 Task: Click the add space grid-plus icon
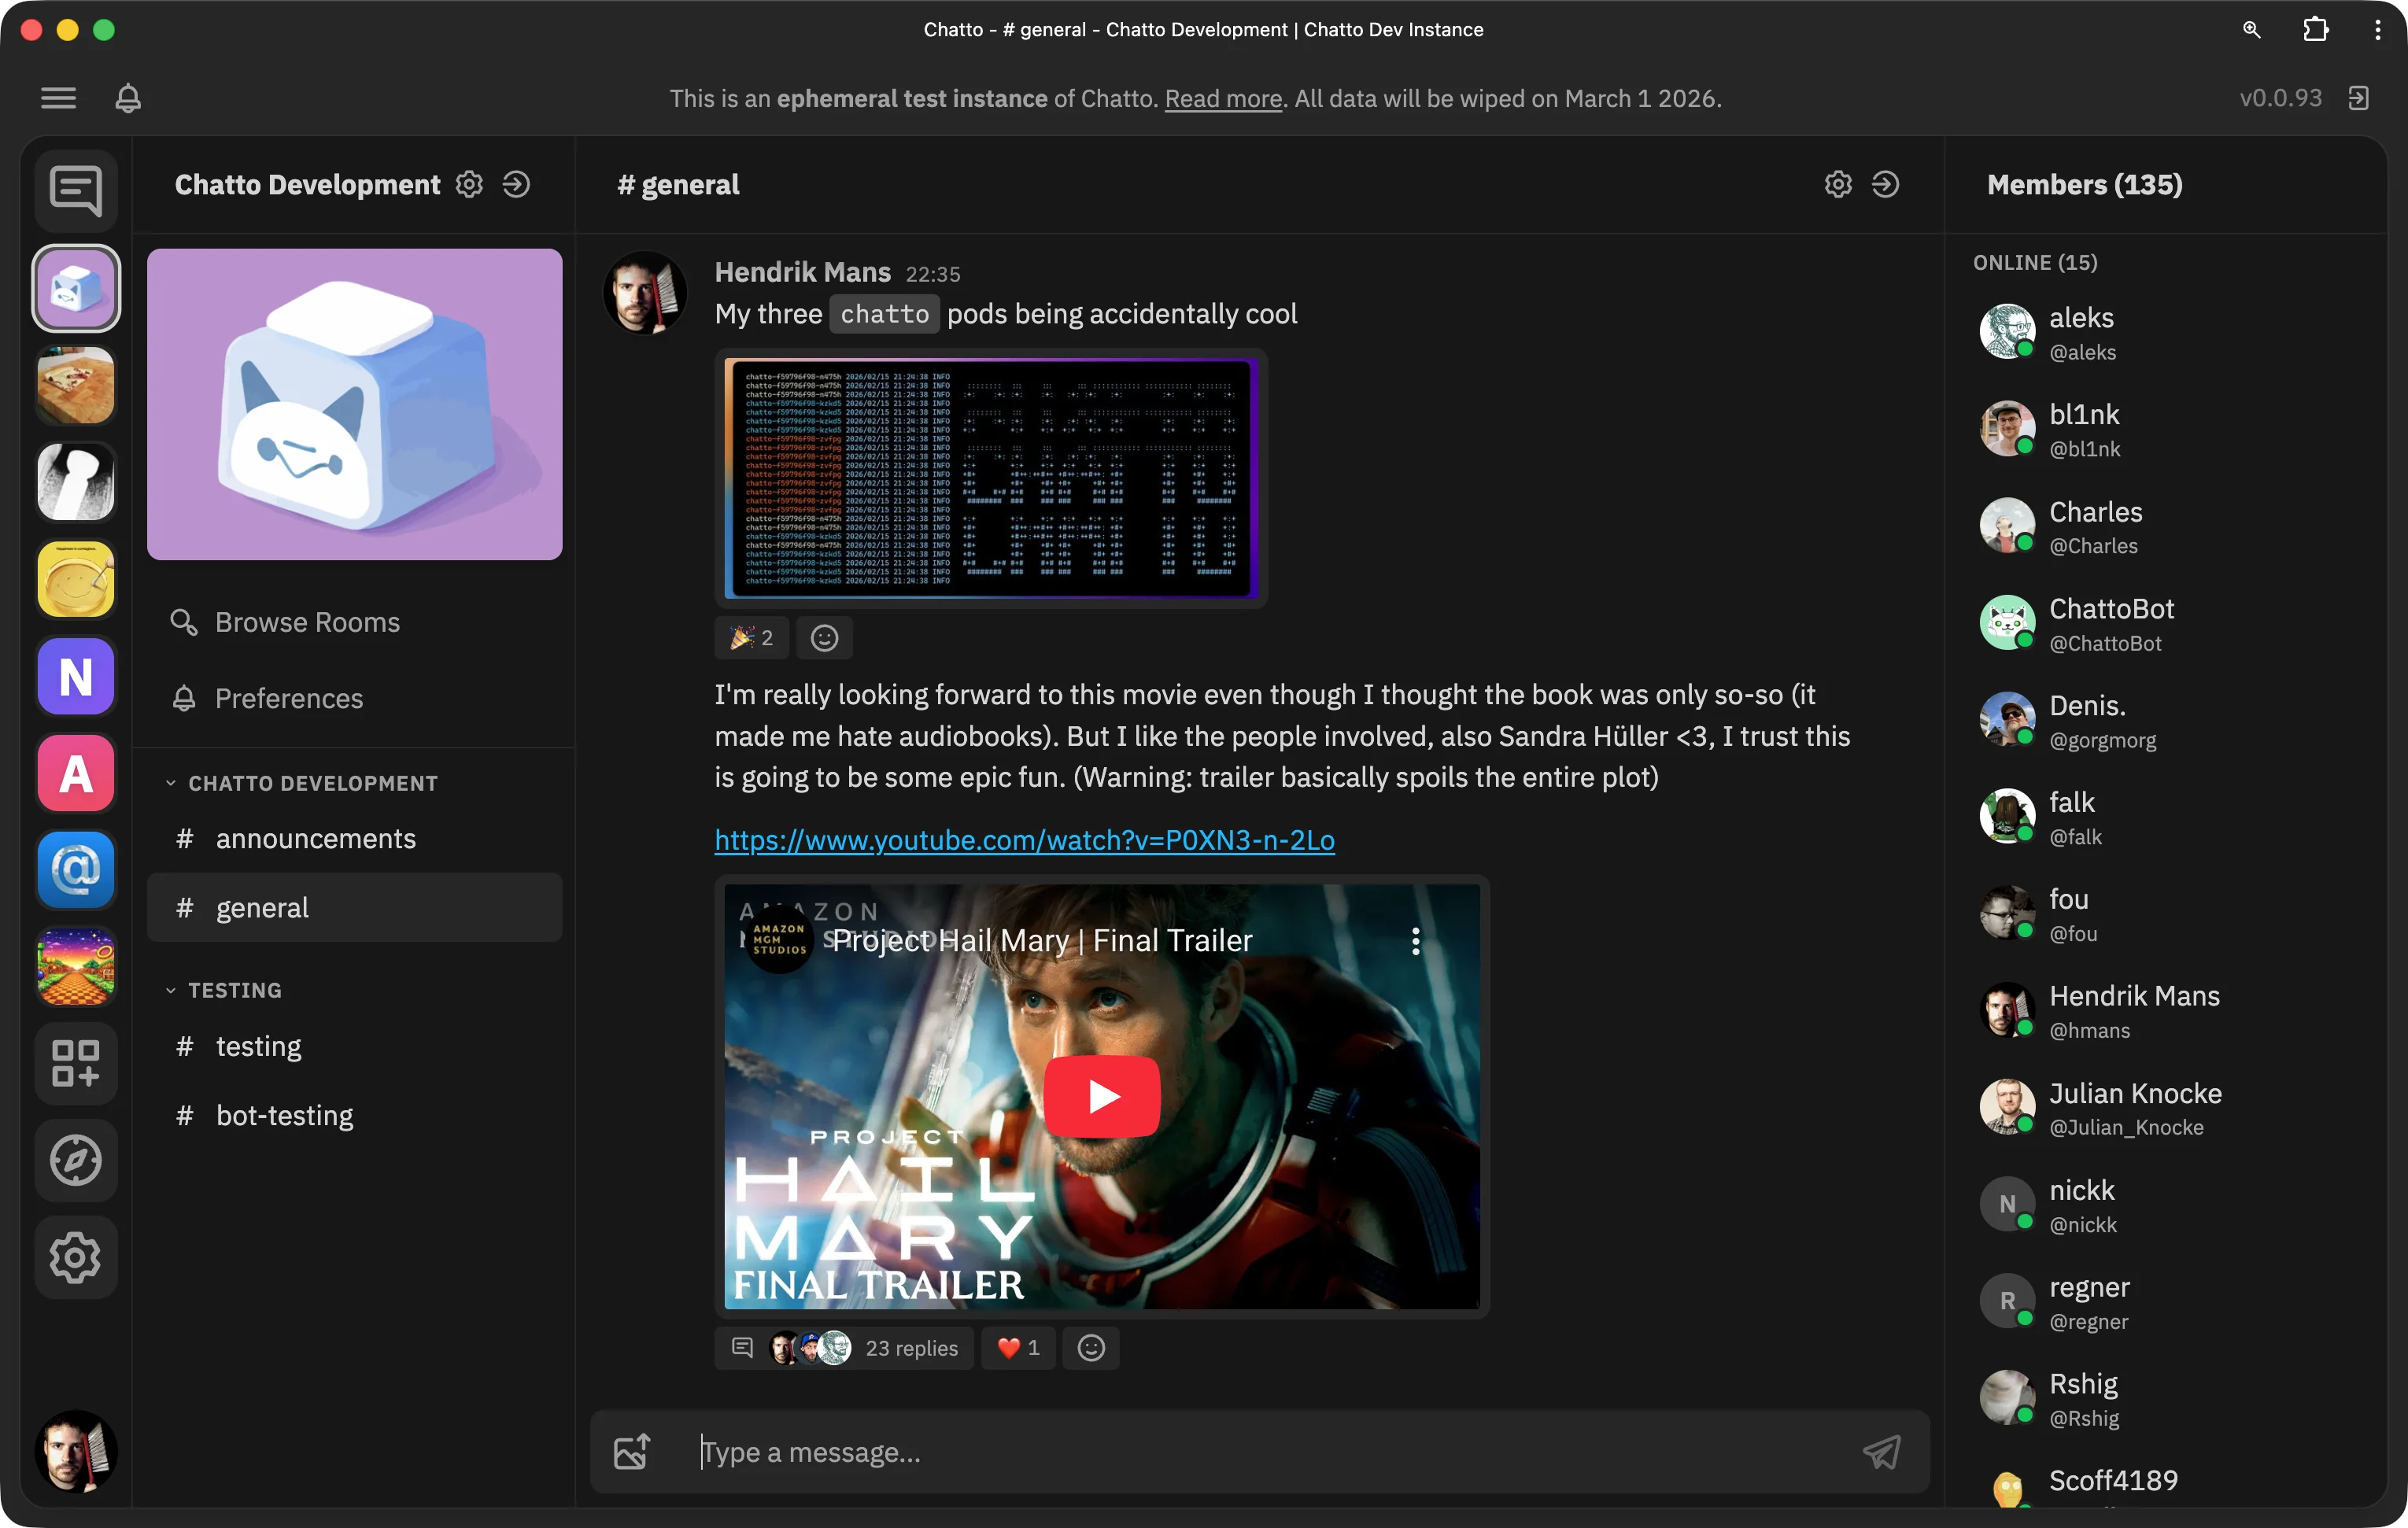tap(76, 1063)
